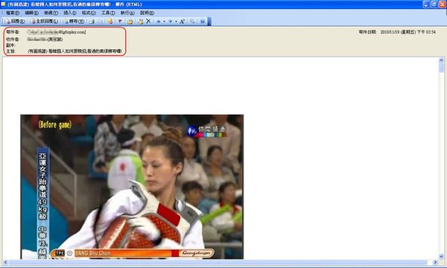Image resolution: width=447 pixels, height=268 pixels.
Task: Click the Reply All (全部回覆) button
Action: 44,22
